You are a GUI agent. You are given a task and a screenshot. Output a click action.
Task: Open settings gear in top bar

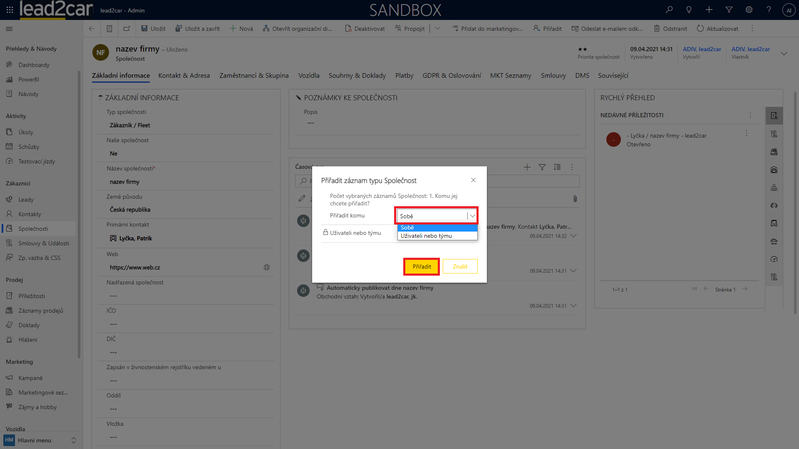(x=749, y=10)
